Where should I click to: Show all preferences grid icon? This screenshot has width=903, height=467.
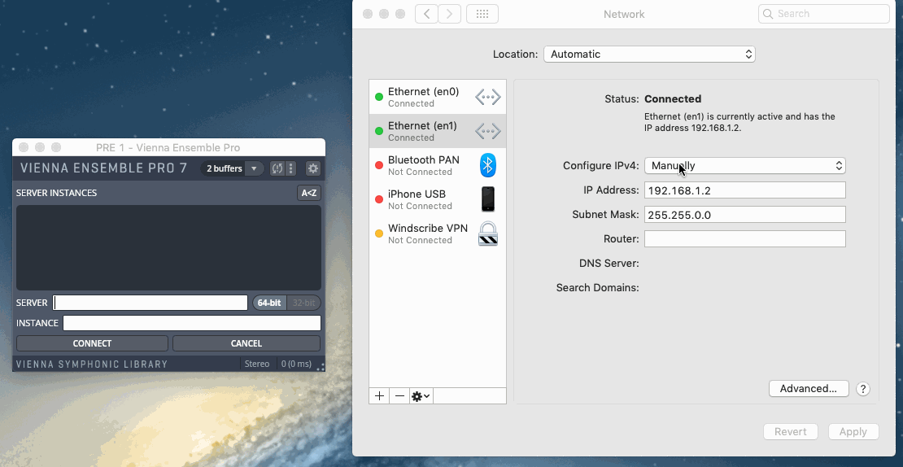coord(482,14)
